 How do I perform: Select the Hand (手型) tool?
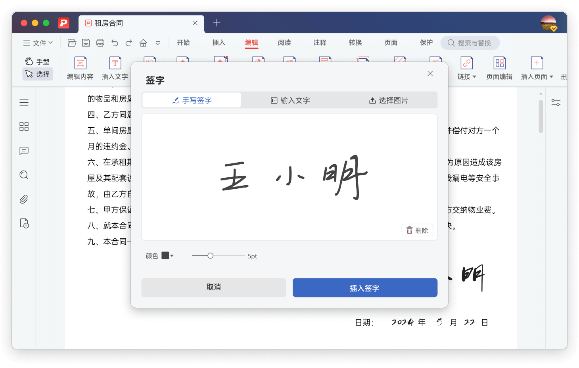point(38,61)
